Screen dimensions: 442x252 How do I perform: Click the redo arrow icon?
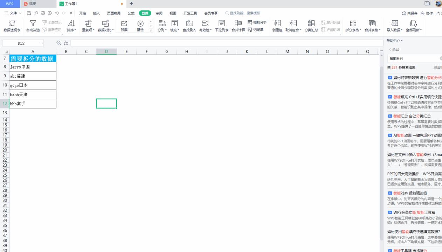[64, 13]
